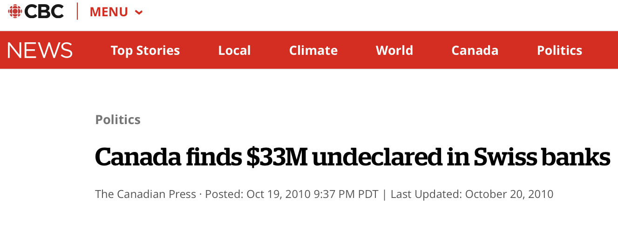Click the word Canada starting the headline
Viewport: 618px width, 250px height.
click(x=138, y=157)
